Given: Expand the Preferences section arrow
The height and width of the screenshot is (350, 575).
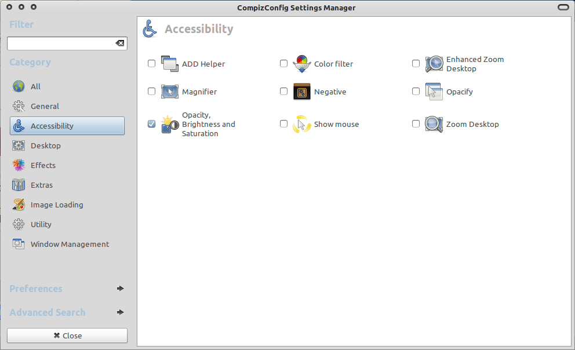Looking at the screenshot, I should pos(120,289).
